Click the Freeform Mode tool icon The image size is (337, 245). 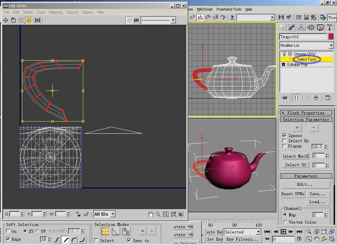pos(29,20)
